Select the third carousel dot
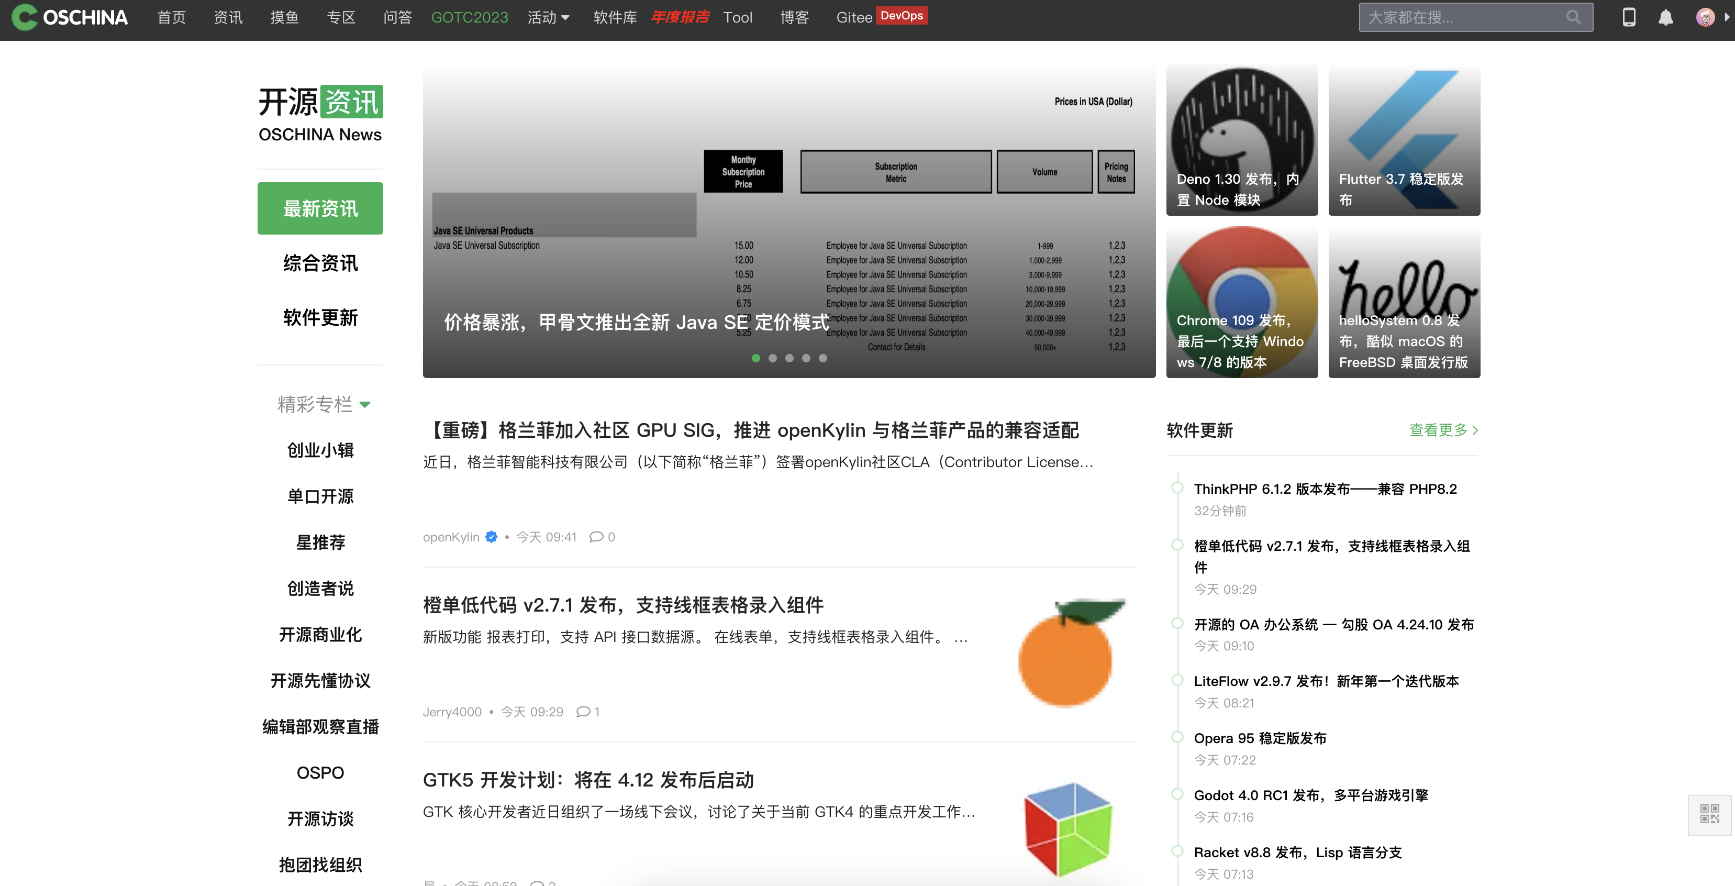Viewport: 1735px width, 886px height. (x=788, y=358)
